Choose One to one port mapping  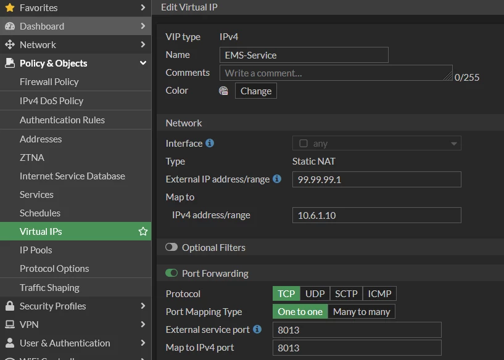pyautogui.click(x=300, y=311)
